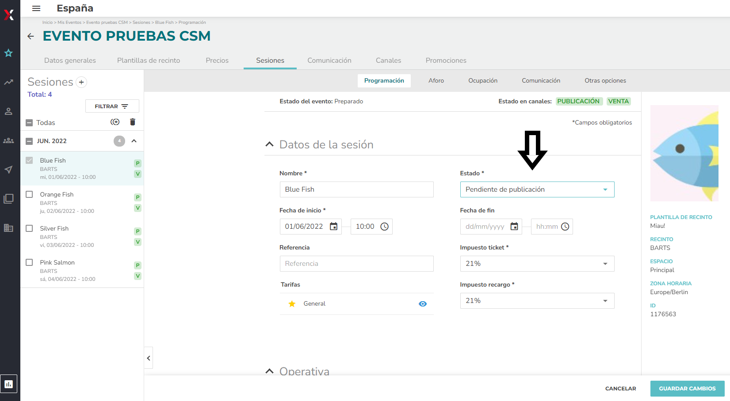The height and width of the screenshot is (401, 730).
Task: Open the Estado dropdown
Action: 537,189
